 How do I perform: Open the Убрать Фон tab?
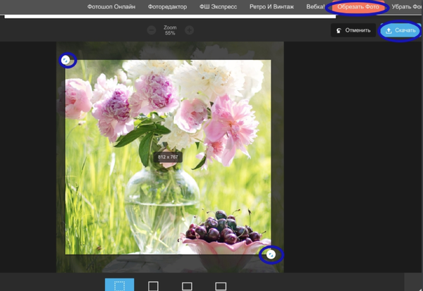pos(407,7)
